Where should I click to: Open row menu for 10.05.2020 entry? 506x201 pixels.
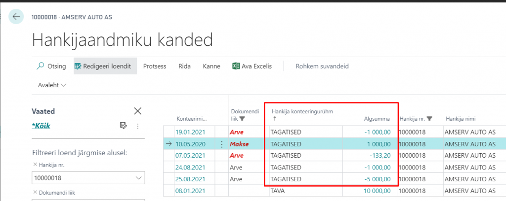pos(221,144)
